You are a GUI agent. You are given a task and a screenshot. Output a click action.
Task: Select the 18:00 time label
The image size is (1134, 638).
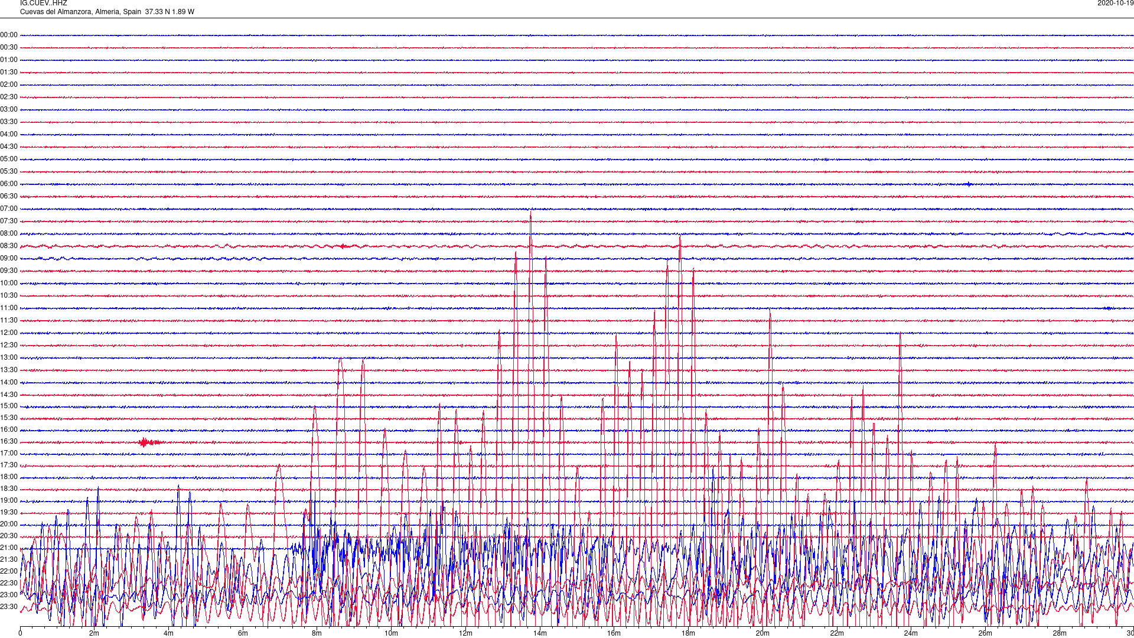tap(9, 477)
